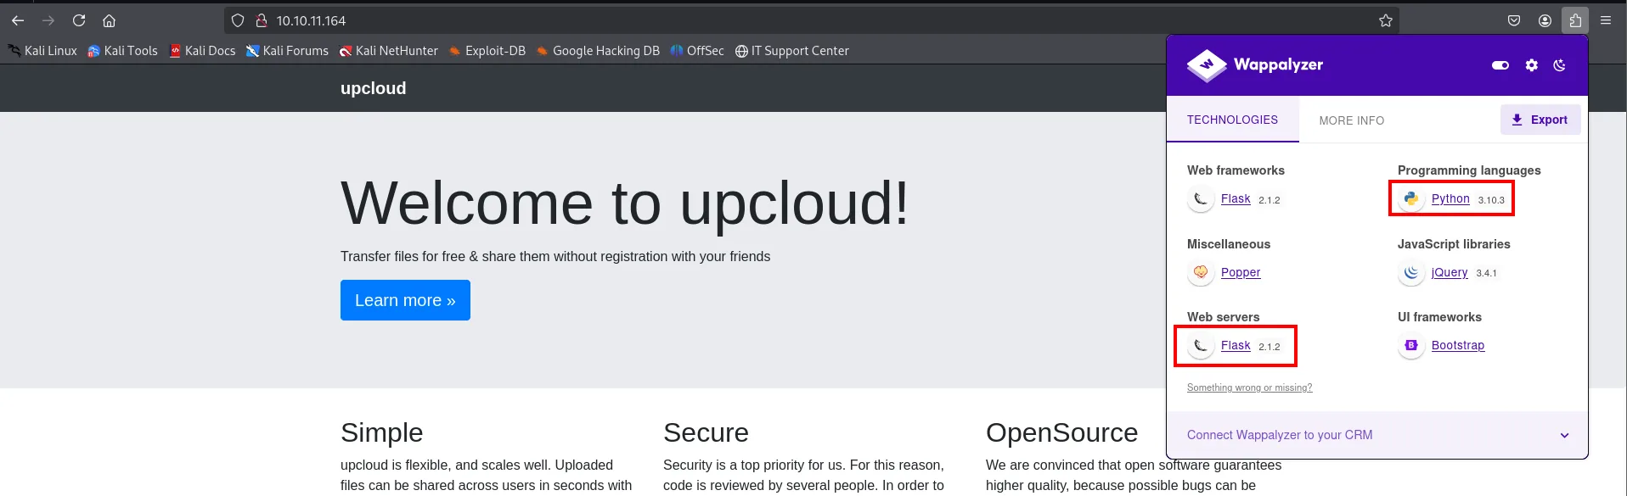Click the 'Secure' section heading
This screenshot has height=496, width=1627.
click(x=706, y=432)
